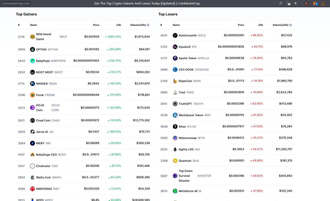Screen dimensions: 330x201
Task: Click GPT4AI 285.08% gain value
Action: (x=114, y=49)
